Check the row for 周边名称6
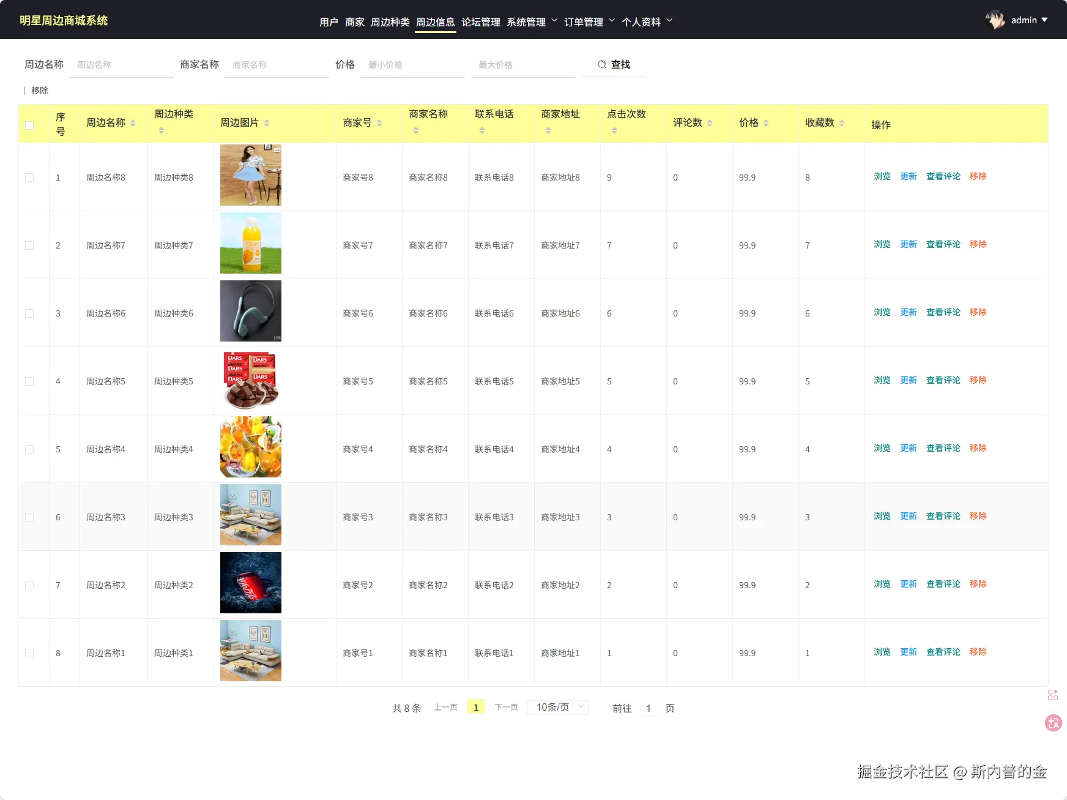This screenshot has height=800, width=1067. coord(29,313)
